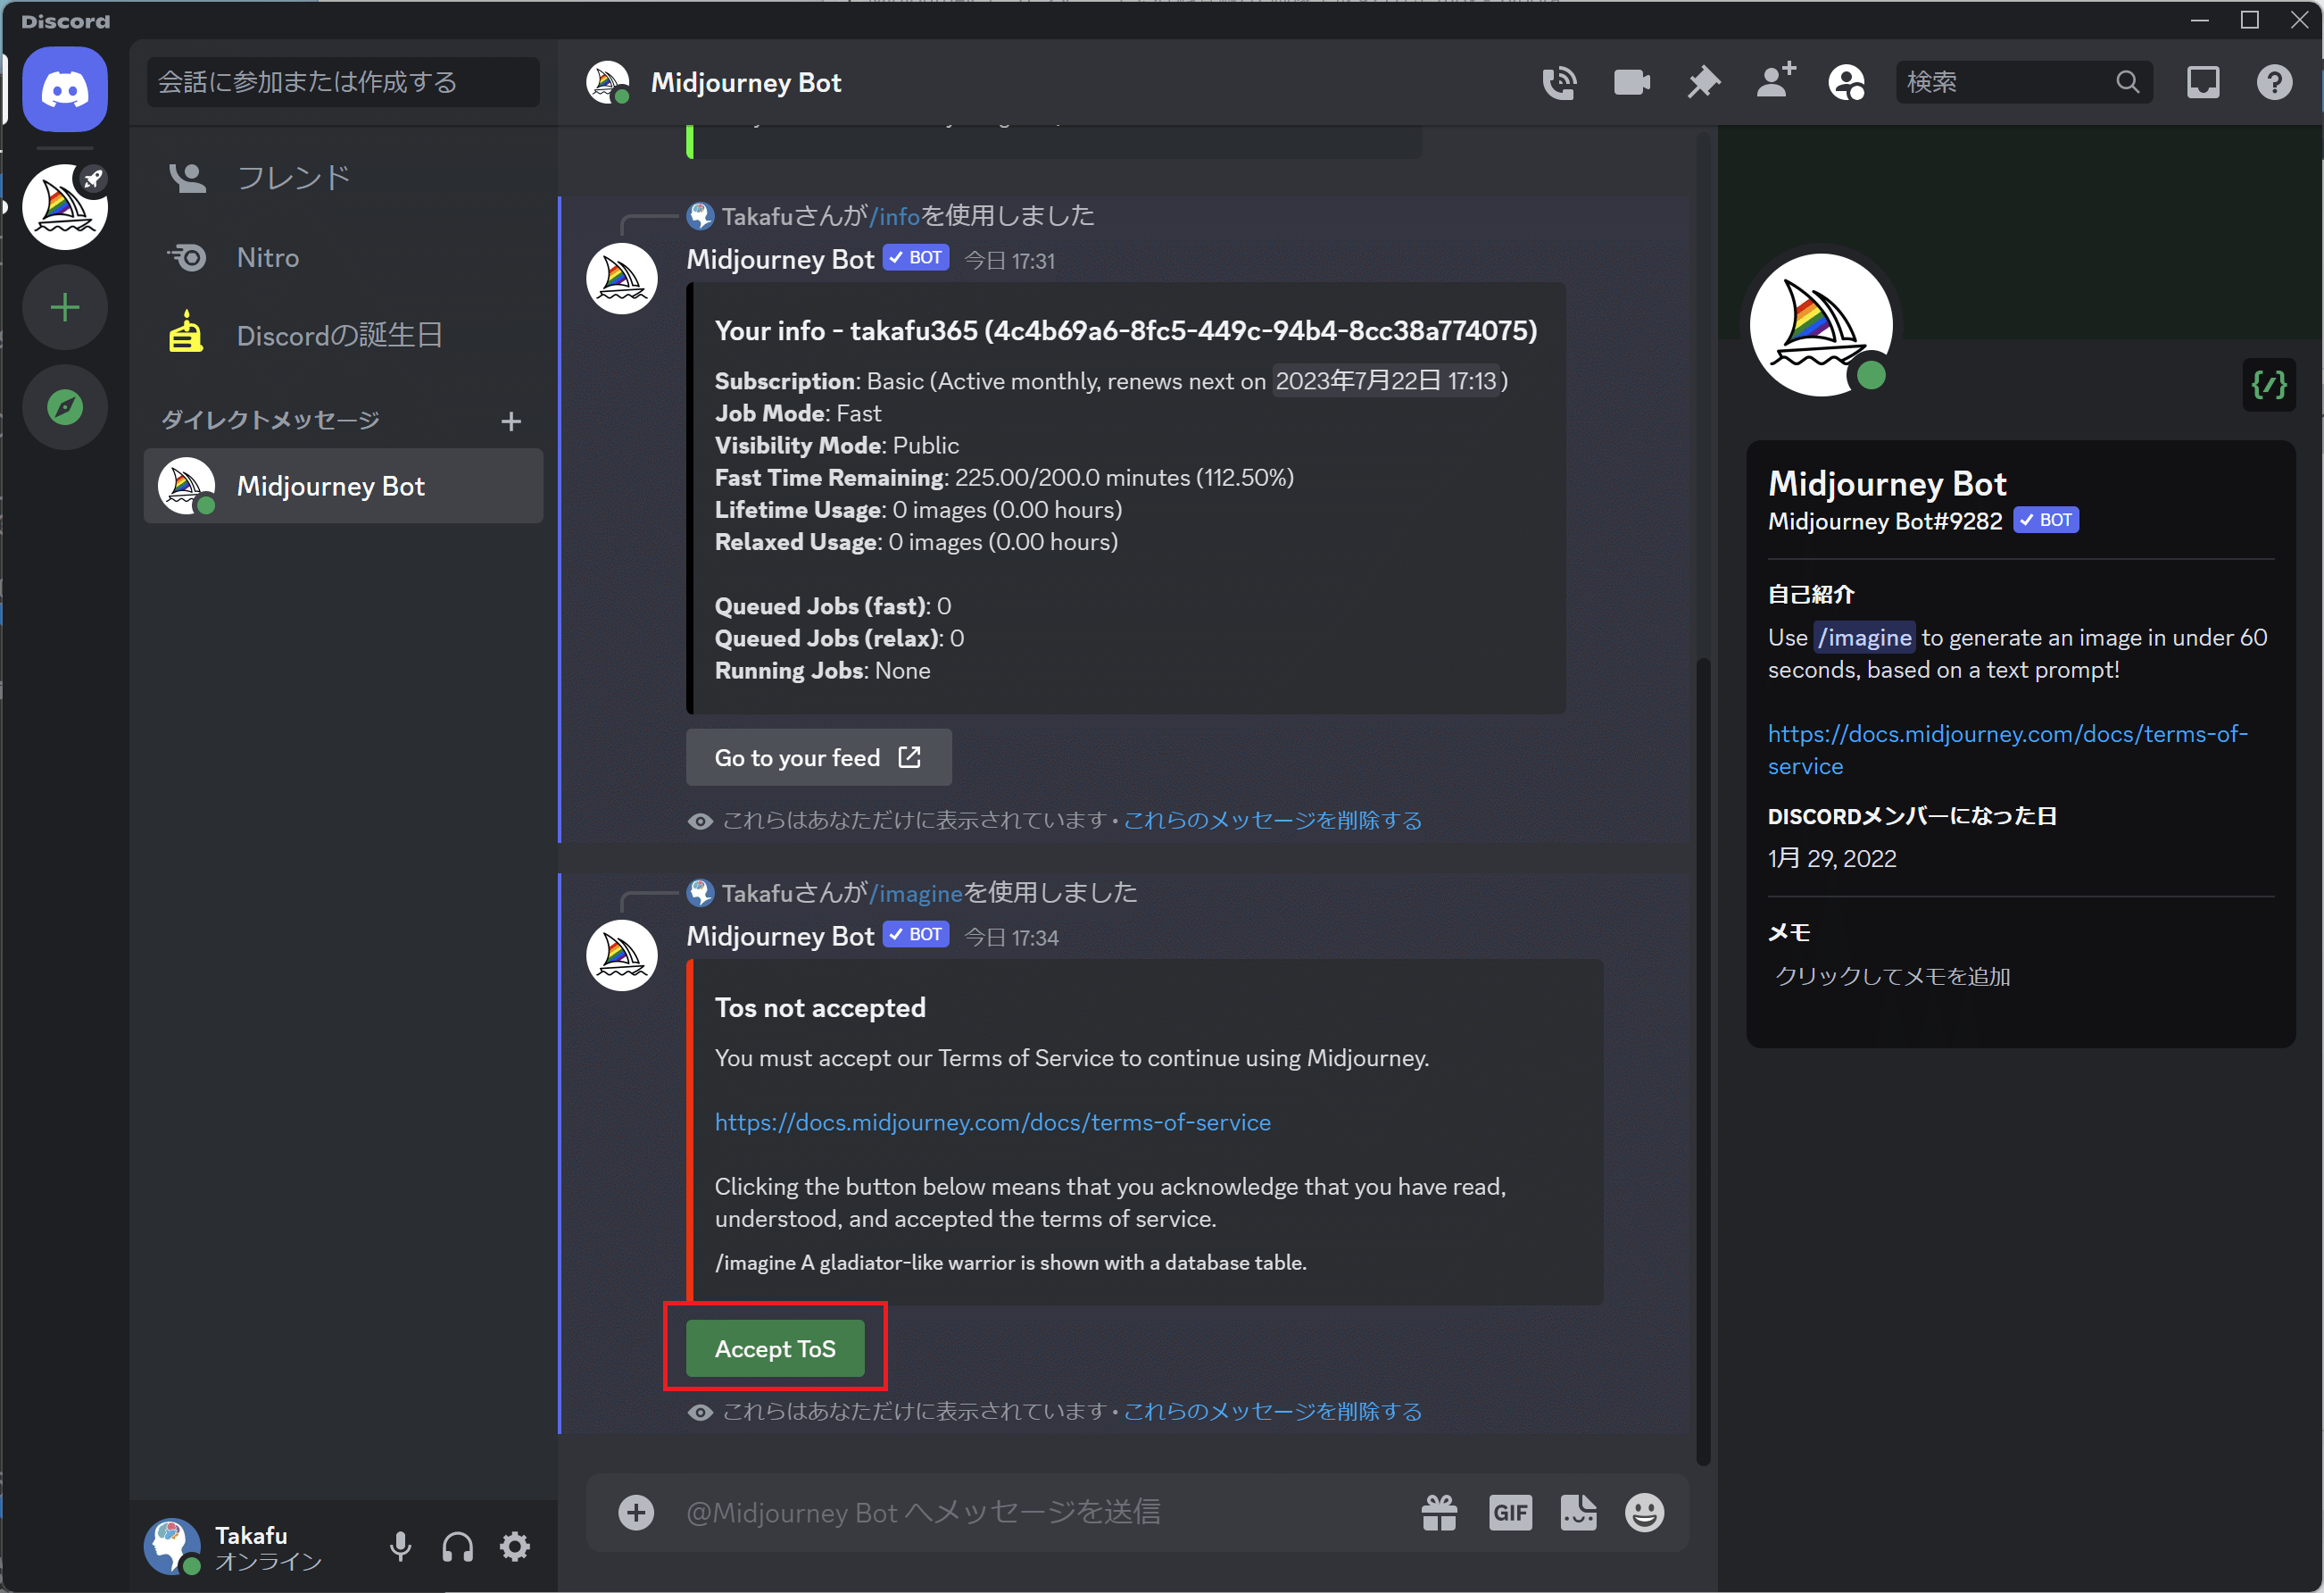Open the emoji picker
The height and width of the screenshot is (1593, 2324).
tap(1644, 1512)
